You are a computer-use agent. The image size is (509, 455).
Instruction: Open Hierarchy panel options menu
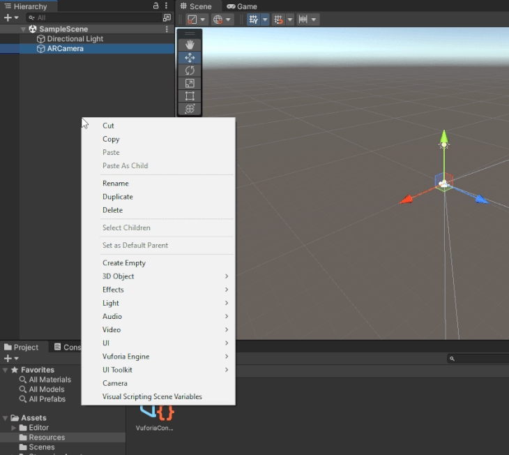(166, 6)
